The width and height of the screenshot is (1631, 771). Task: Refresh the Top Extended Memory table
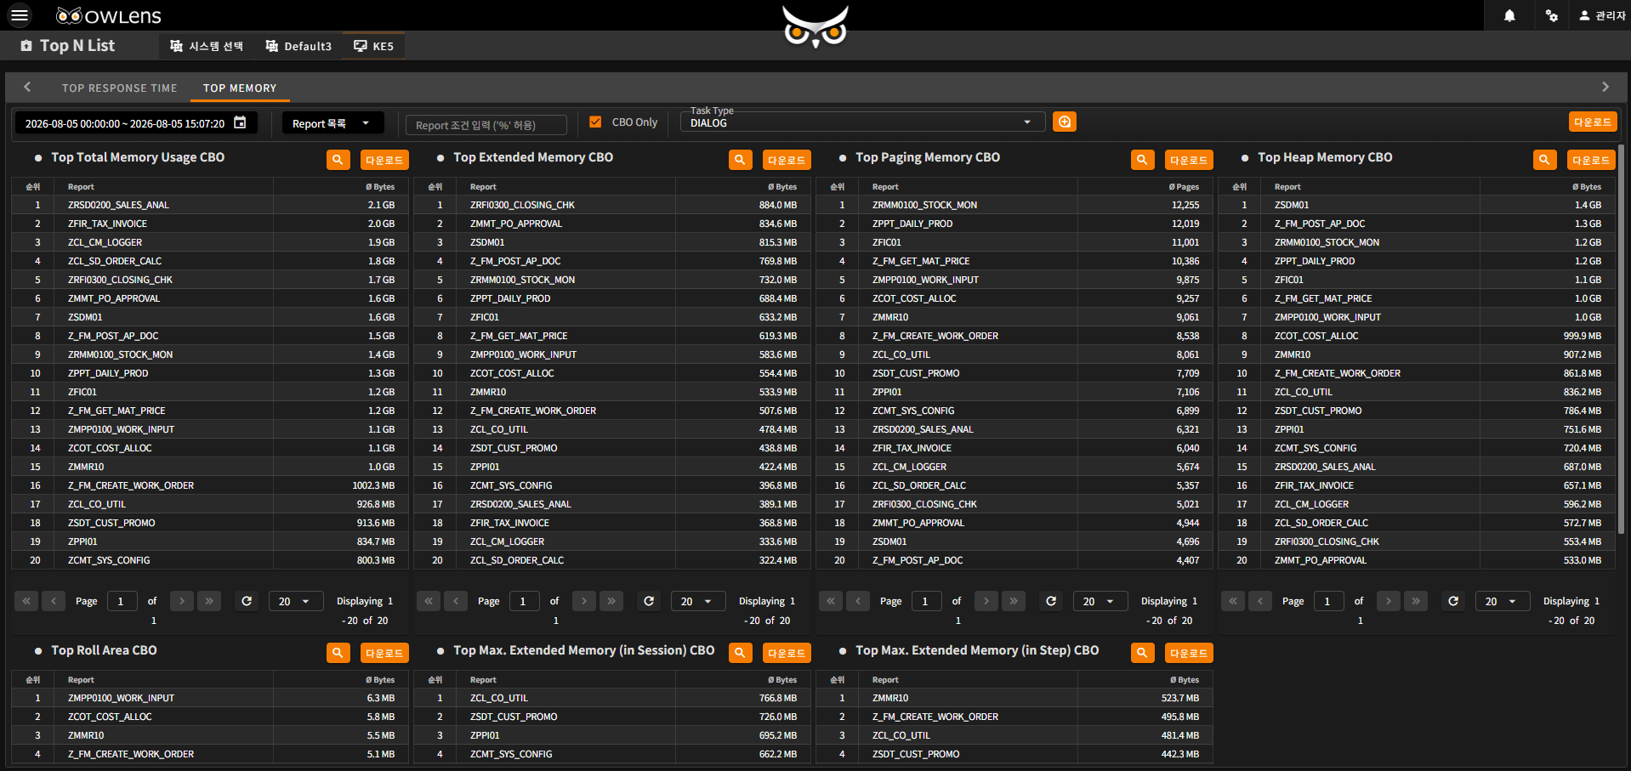(x=649, y=601)
